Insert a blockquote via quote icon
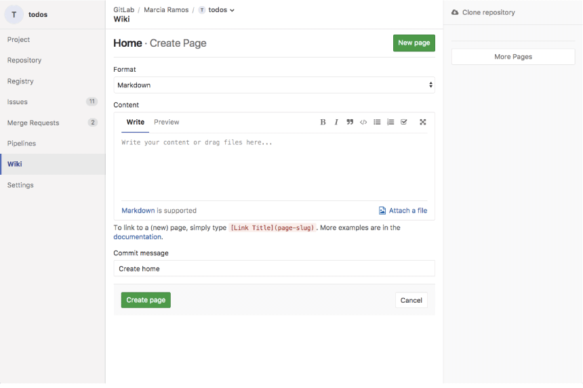Viewport: 583px width, 388px height. click(350, 122)
